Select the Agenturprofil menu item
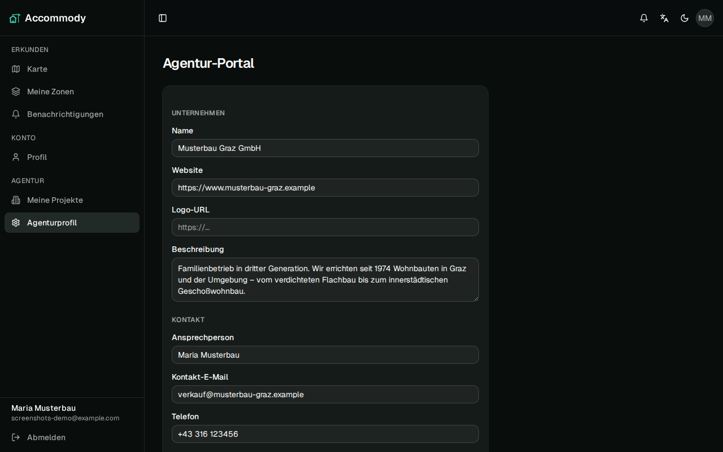 click(x=72, y=223)
